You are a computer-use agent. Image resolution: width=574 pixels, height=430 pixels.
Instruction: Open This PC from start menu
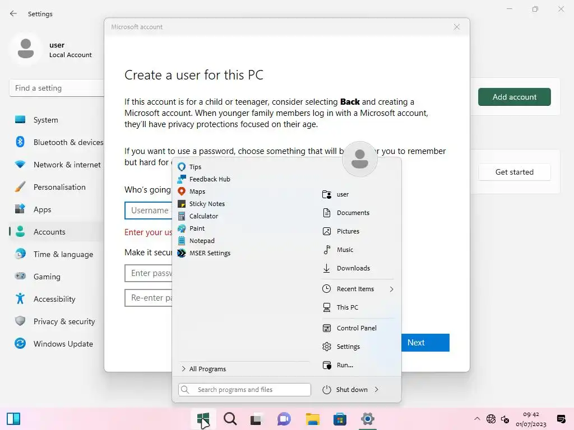340,307
